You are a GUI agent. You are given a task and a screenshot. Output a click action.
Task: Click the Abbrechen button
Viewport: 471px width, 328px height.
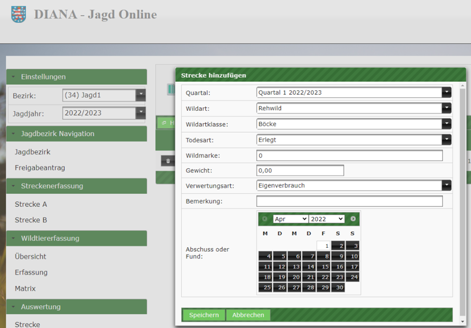tap(248, 315)
